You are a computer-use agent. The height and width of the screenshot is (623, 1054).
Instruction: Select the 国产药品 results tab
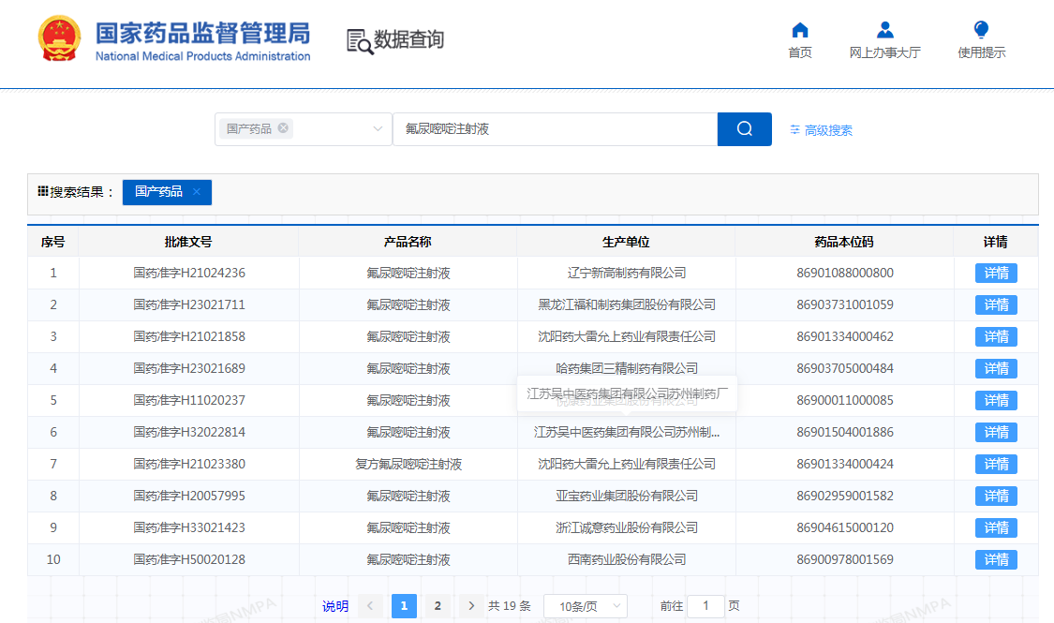[x=158, y=192]
